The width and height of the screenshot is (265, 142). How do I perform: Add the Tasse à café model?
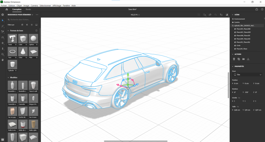(33, 85)
